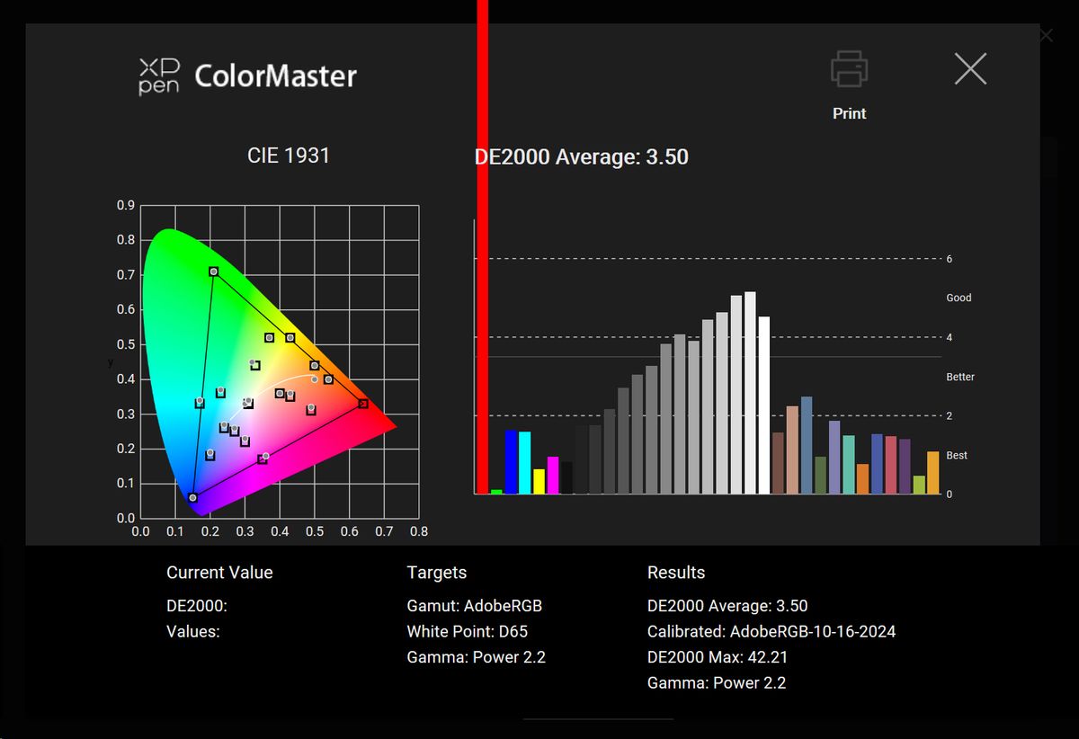The height and width of the screenshot is (739, 1079).
Task: Click Gamma: Power 2.2 under Results
Action: point(717,682)
